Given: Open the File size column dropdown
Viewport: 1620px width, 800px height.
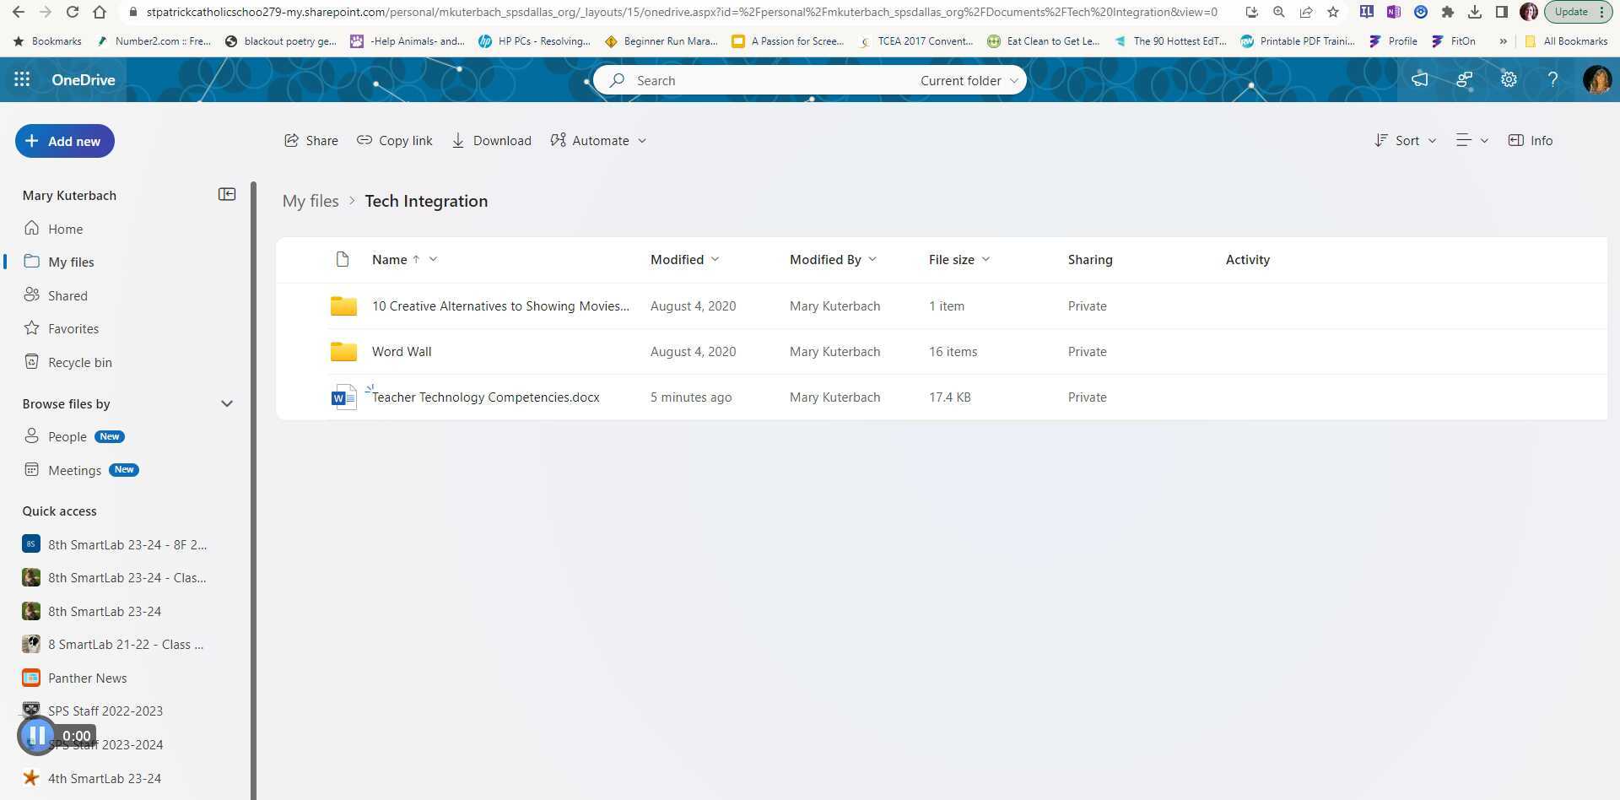Looking at the screenshot, I should [x=985, y=259].
